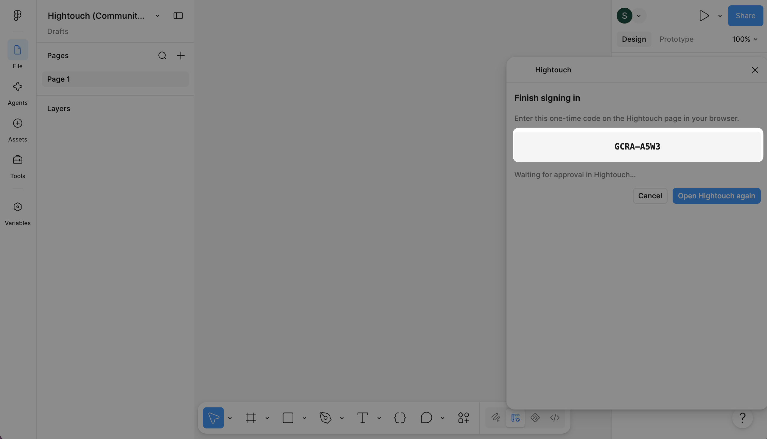Switch to Draw mode

(x=496, y=418)
